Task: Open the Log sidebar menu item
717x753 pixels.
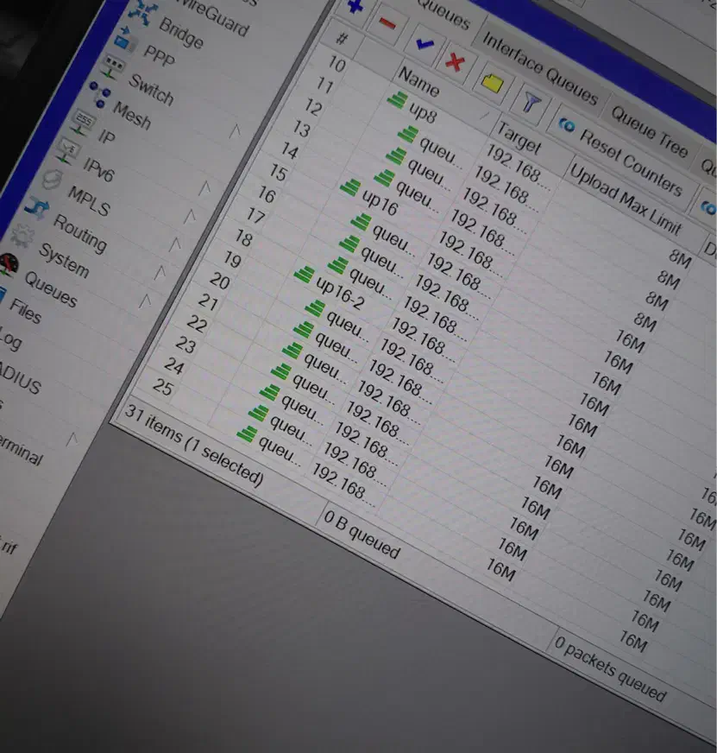Action: tap(10, 339)
